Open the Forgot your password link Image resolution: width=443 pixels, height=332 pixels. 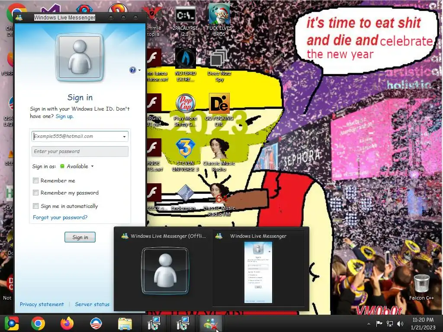coord(60,217)
